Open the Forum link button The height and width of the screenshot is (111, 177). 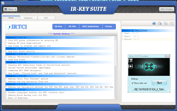tap(109, 26)
